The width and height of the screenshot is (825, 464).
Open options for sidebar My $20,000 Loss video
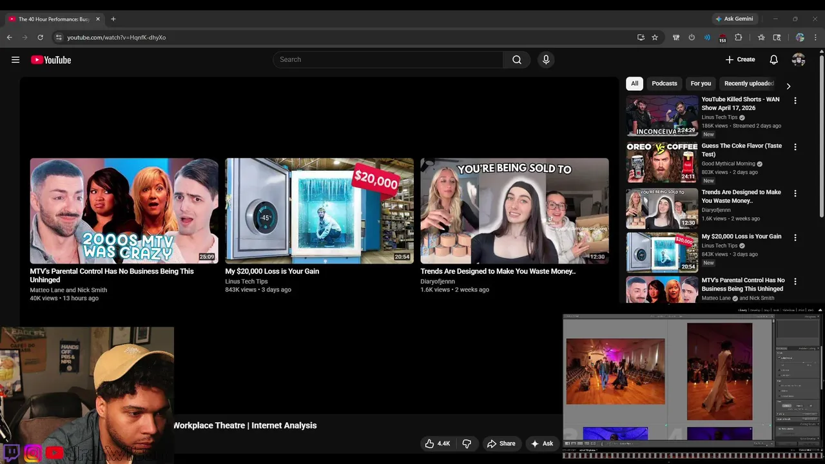(x=795, y=238)
